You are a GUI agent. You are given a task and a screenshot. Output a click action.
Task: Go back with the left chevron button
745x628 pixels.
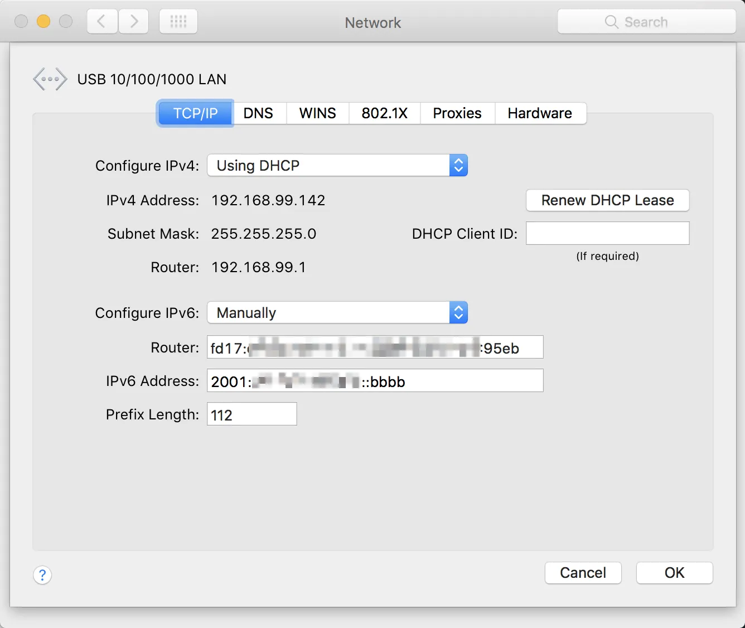[102, 22]
